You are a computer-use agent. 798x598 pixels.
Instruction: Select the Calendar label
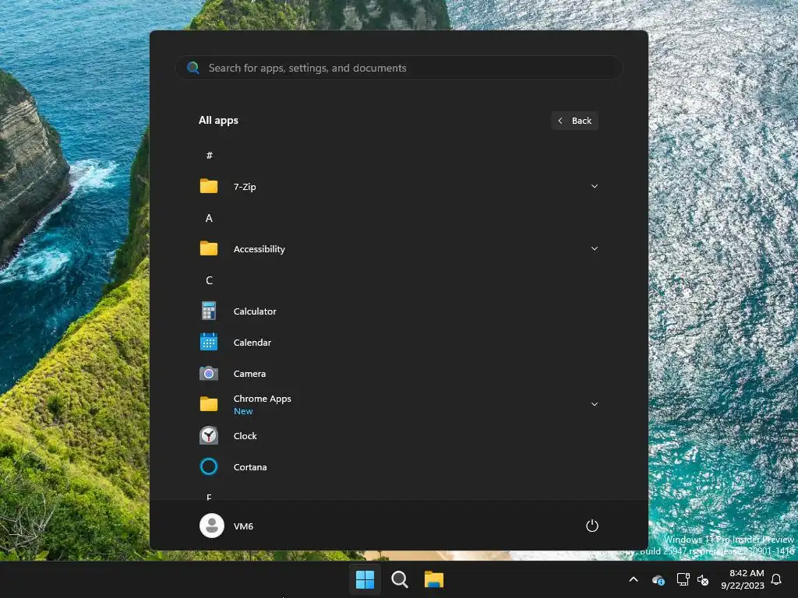pyautogui.click(x=252, y=343)
